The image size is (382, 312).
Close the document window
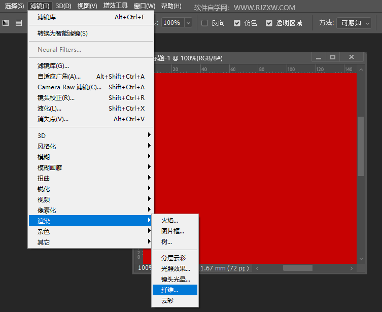352,57
